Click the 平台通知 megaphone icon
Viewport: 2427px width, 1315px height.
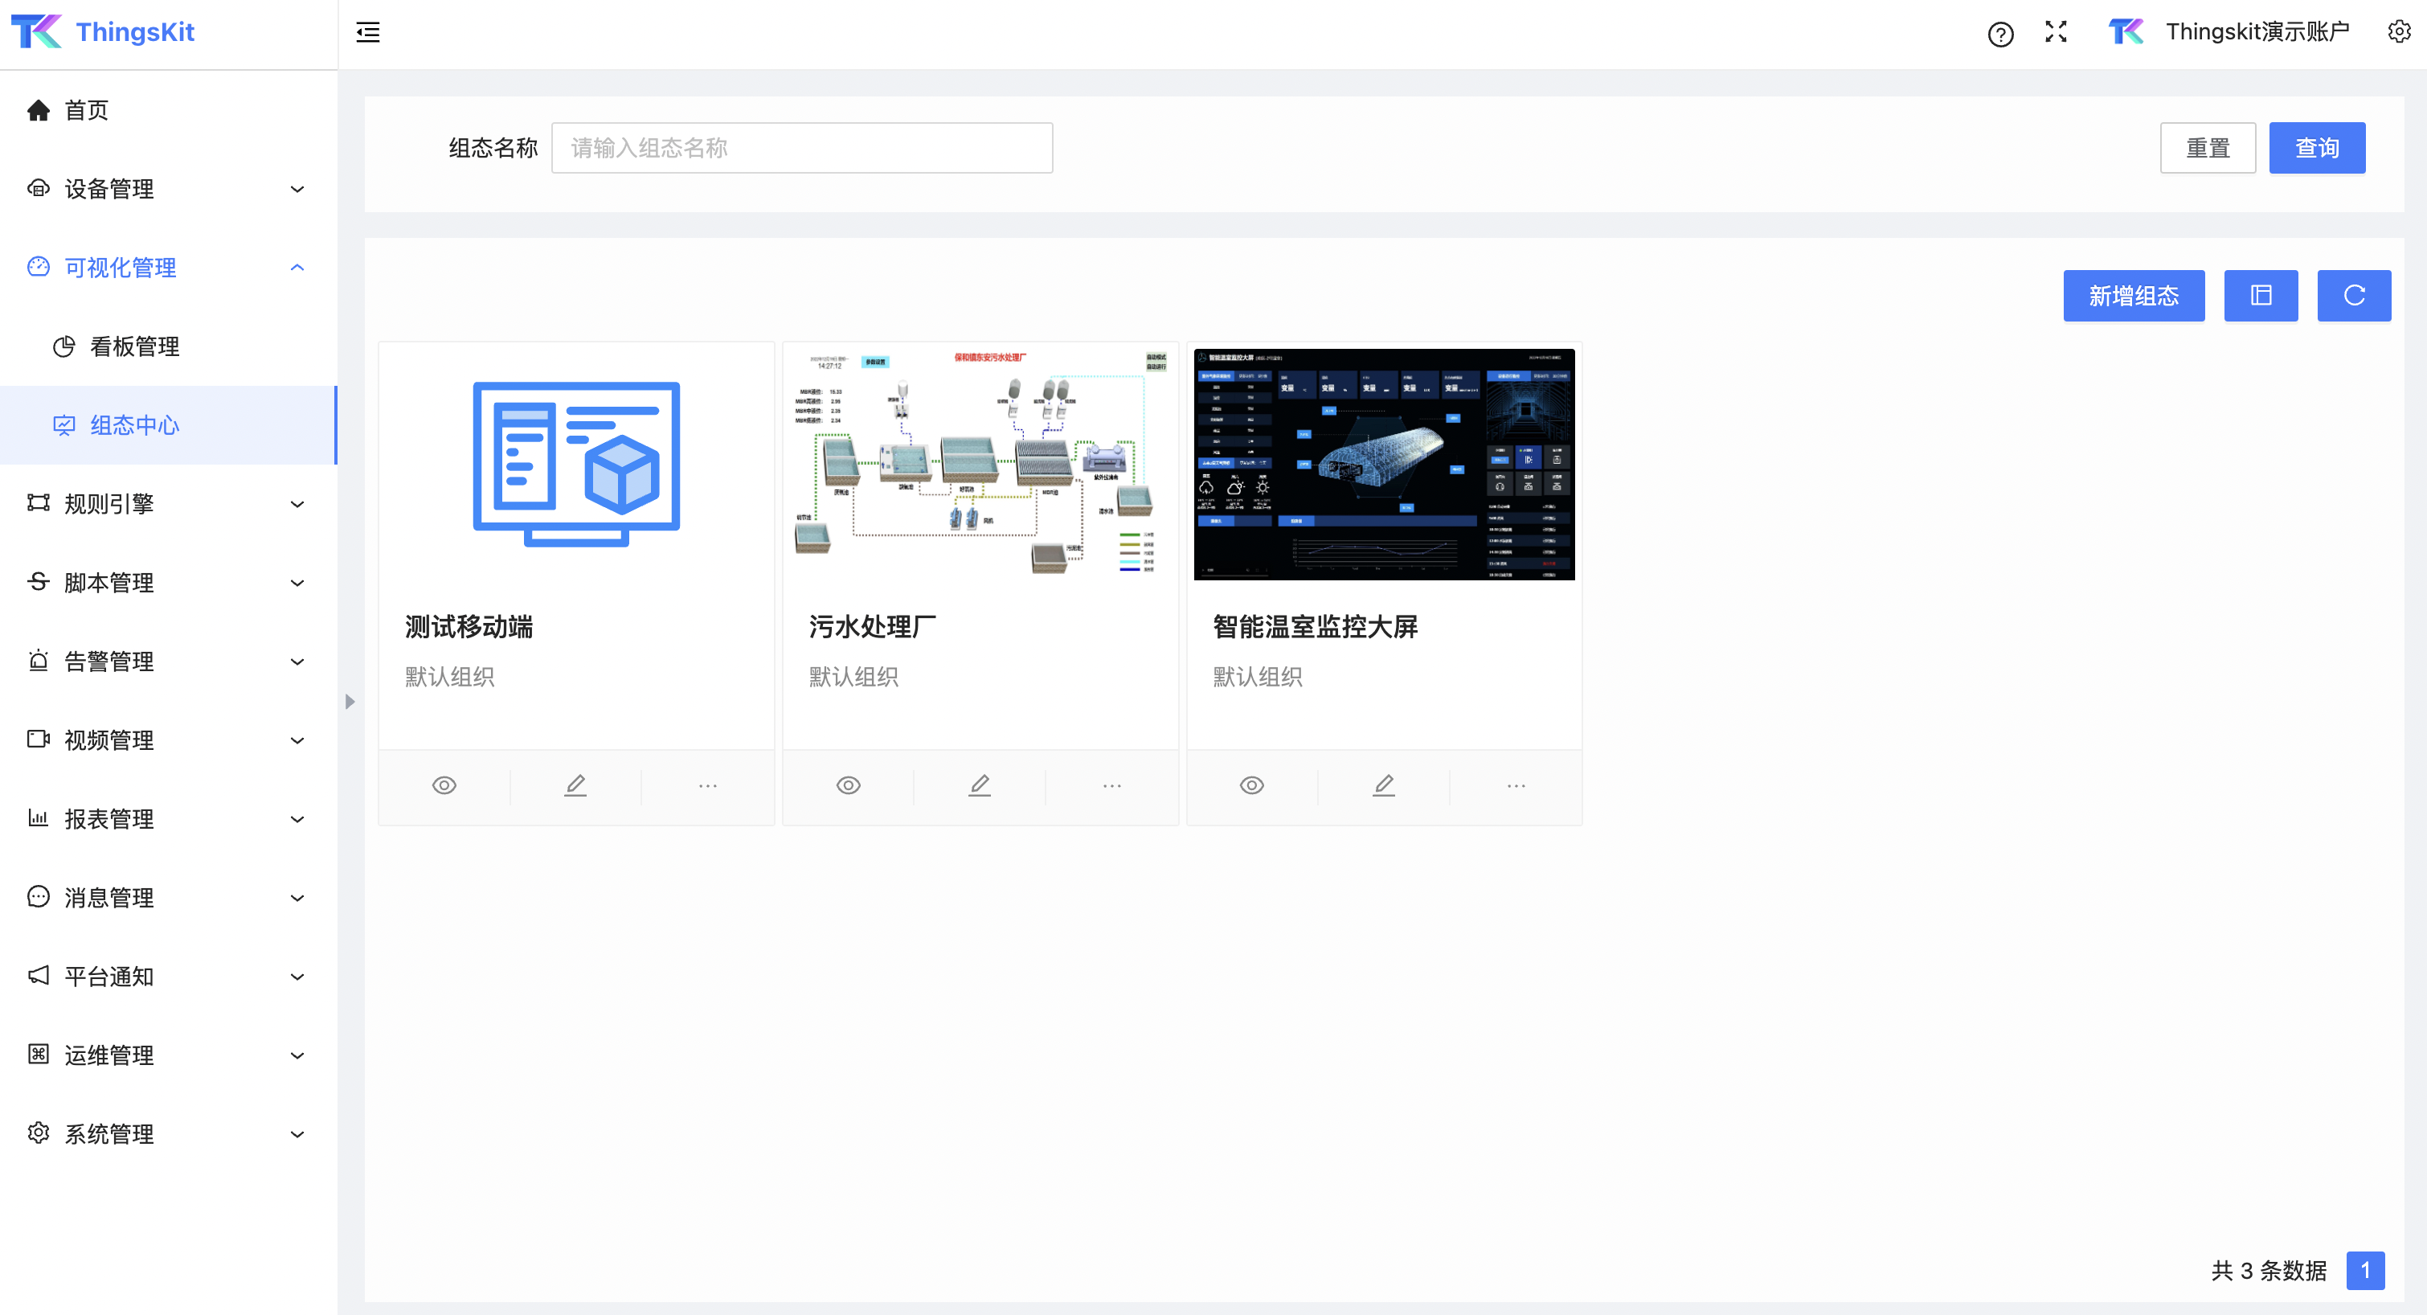[x=39, y=976]
